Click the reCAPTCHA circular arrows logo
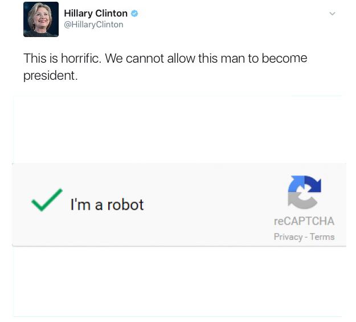This screenshot has height=322, width=356. pos(305,192)
